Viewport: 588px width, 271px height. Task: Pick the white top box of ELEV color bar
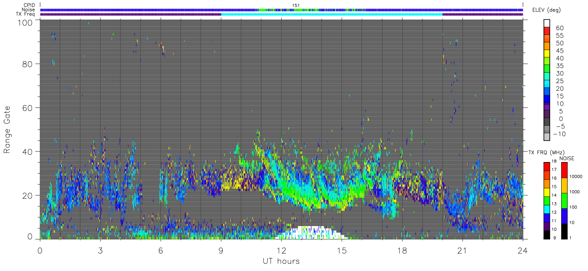pos(547,23)
